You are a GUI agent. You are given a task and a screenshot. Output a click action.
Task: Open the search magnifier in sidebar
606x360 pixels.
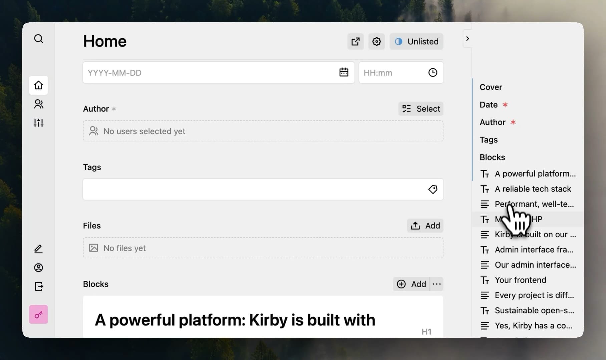click(38, 39)
